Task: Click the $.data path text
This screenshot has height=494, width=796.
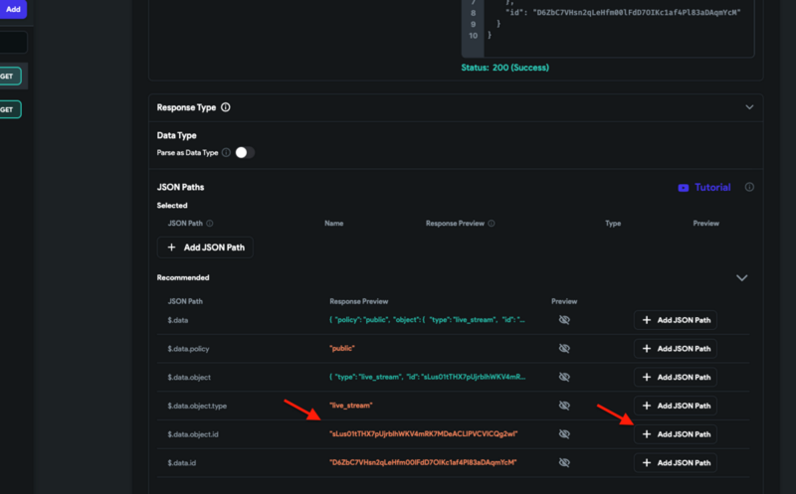Action: [178, 320]
